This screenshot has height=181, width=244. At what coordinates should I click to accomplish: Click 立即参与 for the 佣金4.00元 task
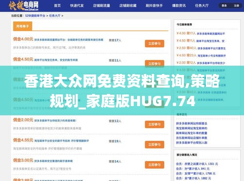click(155, 43)
